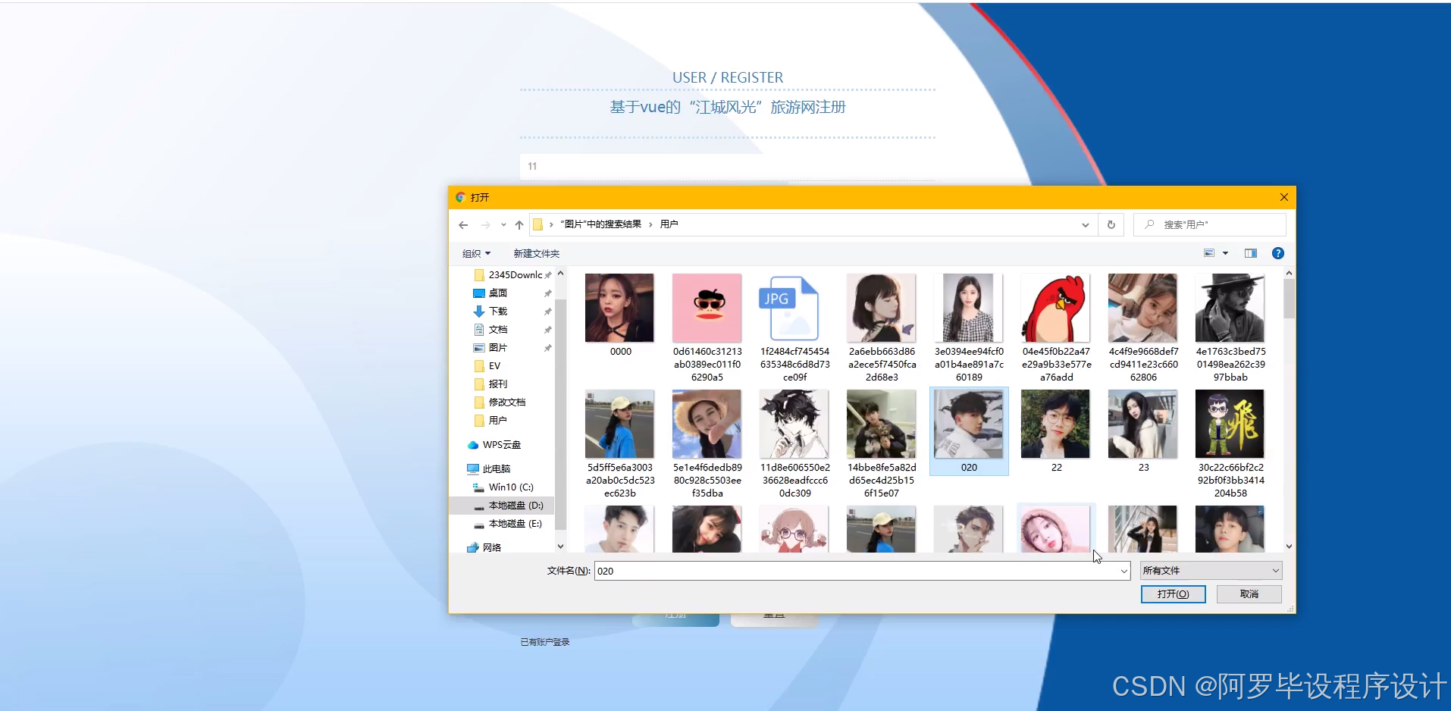Screen dimensions: 1451x711
Task: Select 文档 in the navigation pane
Action: pyautogui.click(x=498, y=329)
